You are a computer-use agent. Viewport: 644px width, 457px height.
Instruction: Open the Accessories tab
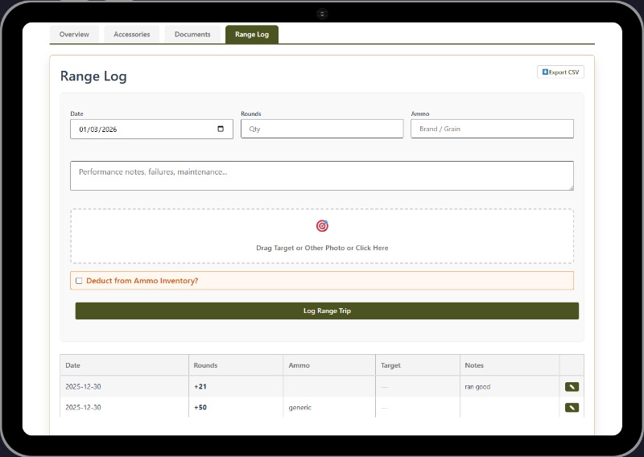pyautogui.click(x=131, y=35)
